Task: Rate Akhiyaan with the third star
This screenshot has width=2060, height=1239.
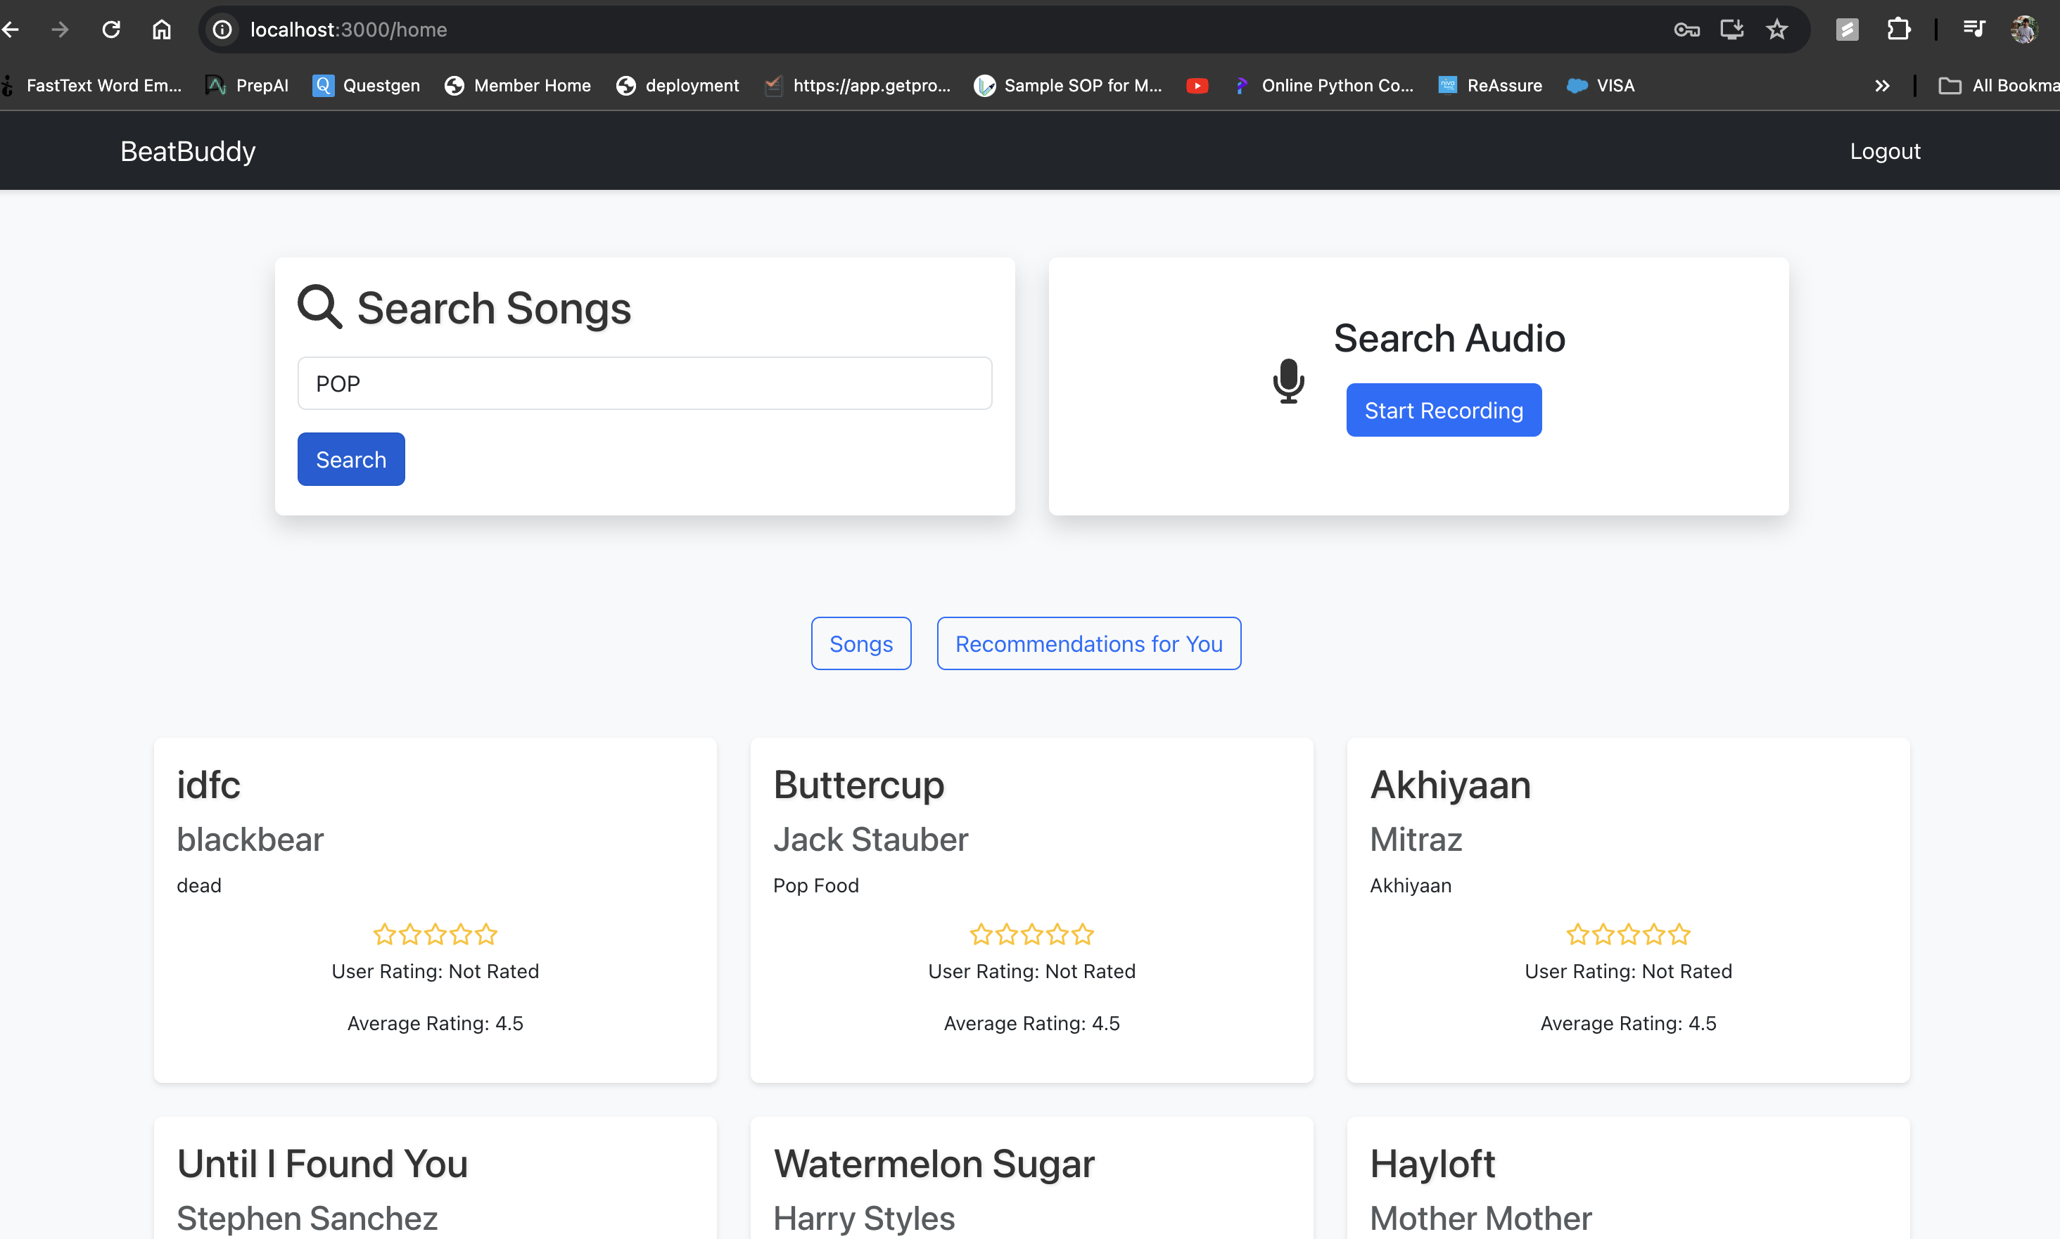Action: (x=1628, y=935)
